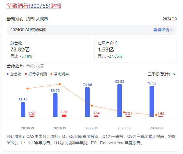Click the 2021Q9 red profit bar 5.81

(x=64, y=115)
